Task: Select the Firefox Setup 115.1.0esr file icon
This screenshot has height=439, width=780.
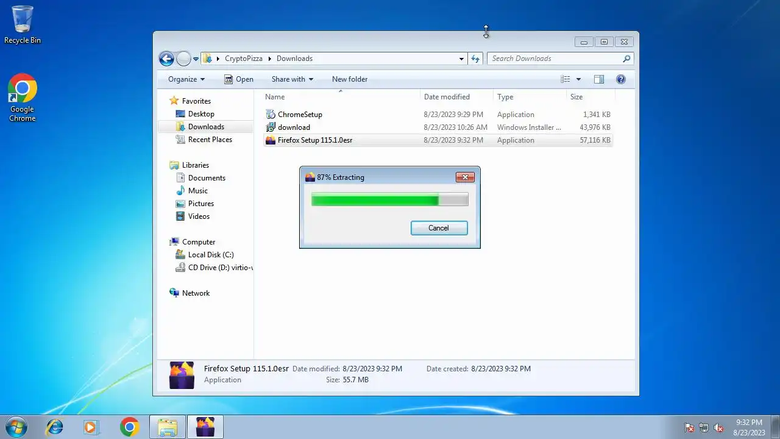Action: 271,140
